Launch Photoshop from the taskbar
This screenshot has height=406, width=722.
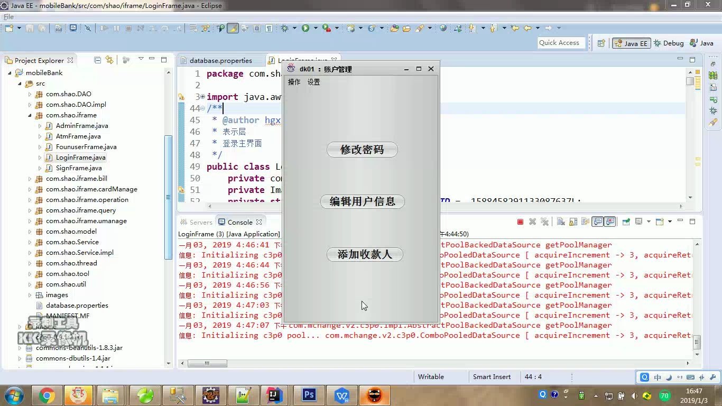point(308,395)
